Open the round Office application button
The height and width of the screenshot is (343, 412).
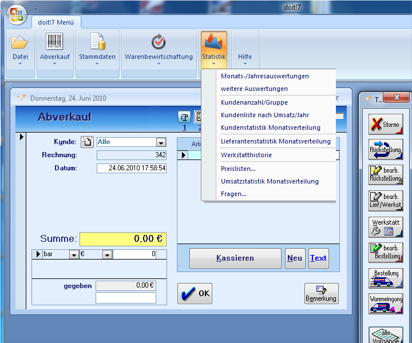point(17,15)
